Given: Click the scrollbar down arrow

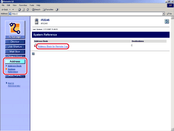Looking at the screenshot, I should tap(172, 129).
